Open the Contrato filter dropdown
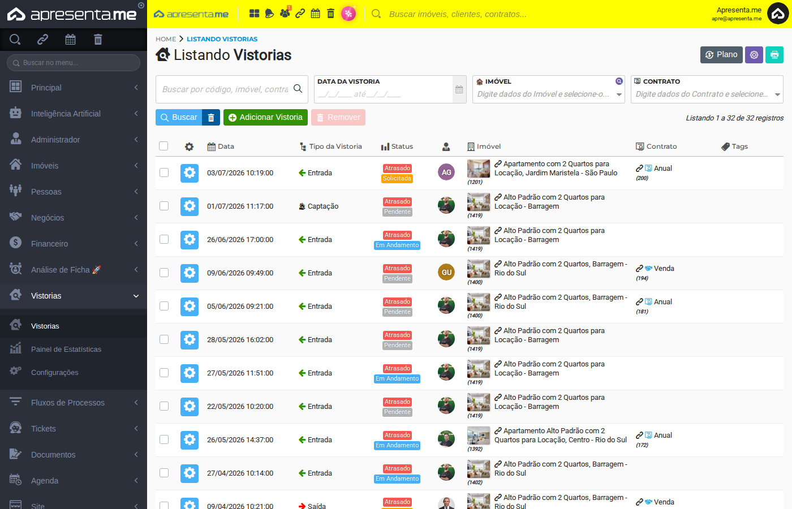Viewport: 792px width, 509px height. tap(707, 94)
